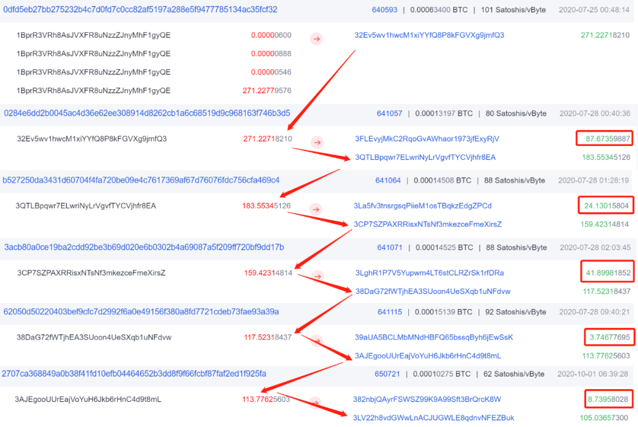638x427 pixels.
Task: Open block height 640593
Action: (385, 10)
